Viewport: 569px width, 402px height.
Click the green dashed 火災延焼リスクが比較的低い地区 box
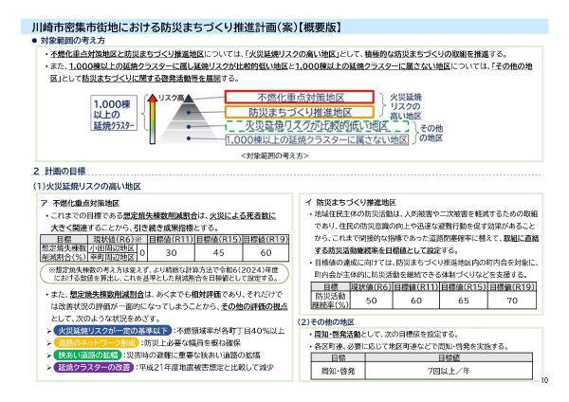pos(288,125)
